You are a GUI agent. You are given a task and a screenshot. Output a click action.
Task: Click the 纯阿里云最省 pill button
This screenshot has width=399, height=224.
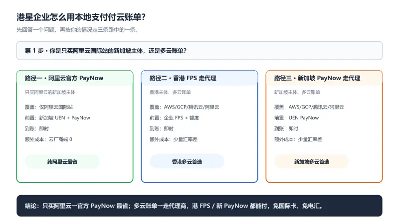click(62, 161)
